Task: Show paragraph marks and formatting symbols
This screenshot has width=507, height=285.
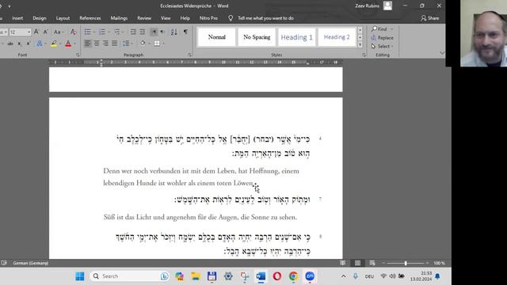Action: pyautogui.click(x=185, y=32)
